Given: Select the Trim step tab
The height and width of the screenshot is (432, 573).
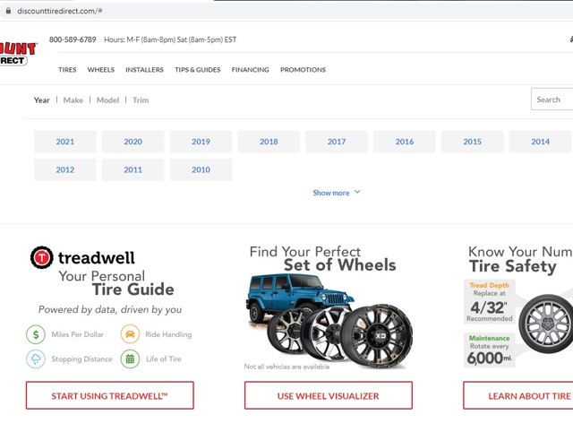Looking at the screenshot, I should click(x=141, y=99).
